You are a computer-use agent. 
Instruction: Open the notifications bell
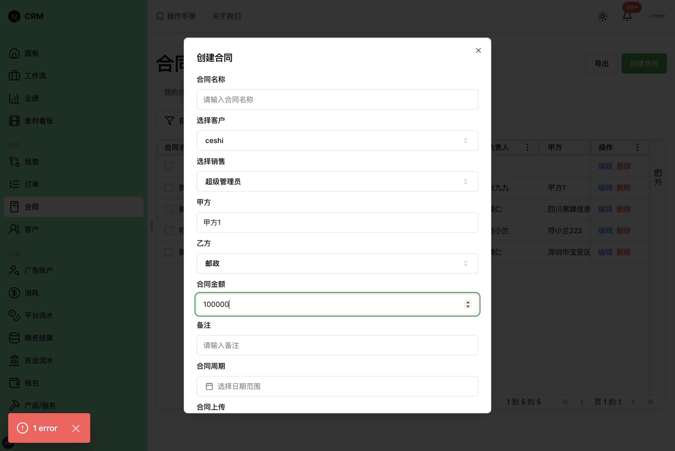tap(627, 16)
